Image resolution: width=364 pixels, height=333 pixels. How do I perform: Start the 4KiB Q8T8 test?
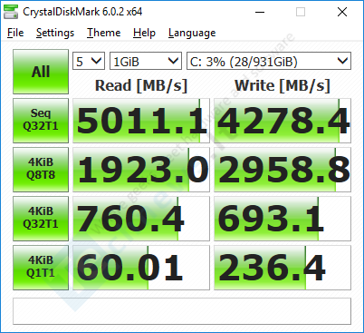click(x=41, y=170)
